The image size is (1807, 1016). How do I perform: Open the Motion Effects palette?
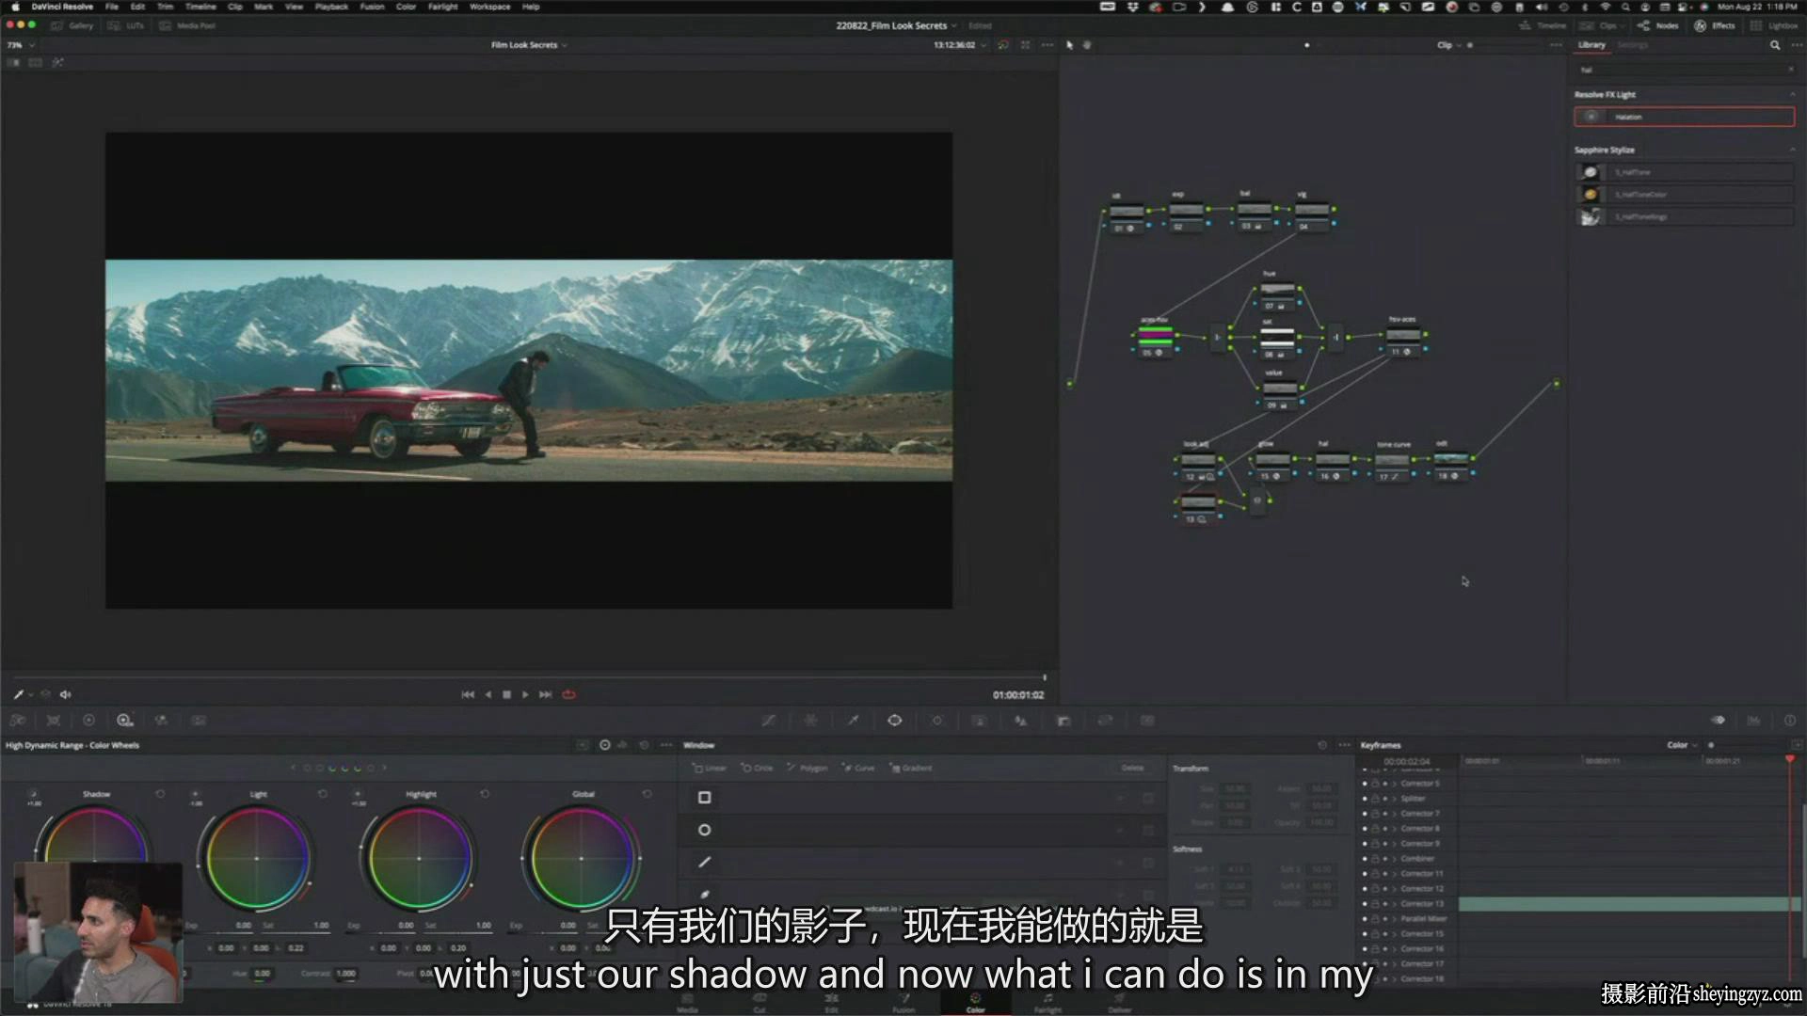[199, 721]
